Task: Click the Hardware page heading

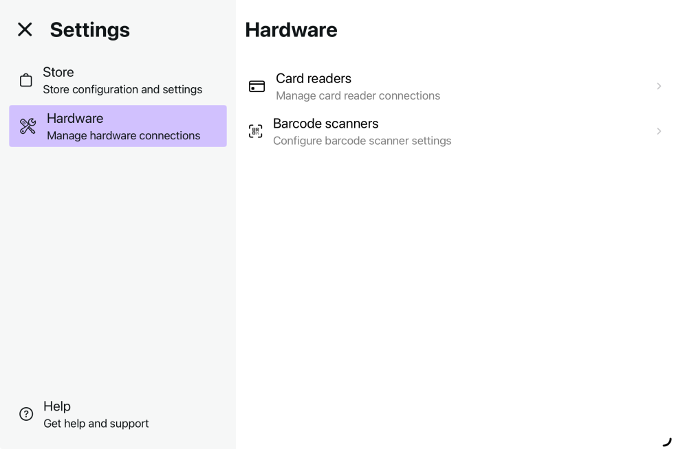Action: point(291,30)
